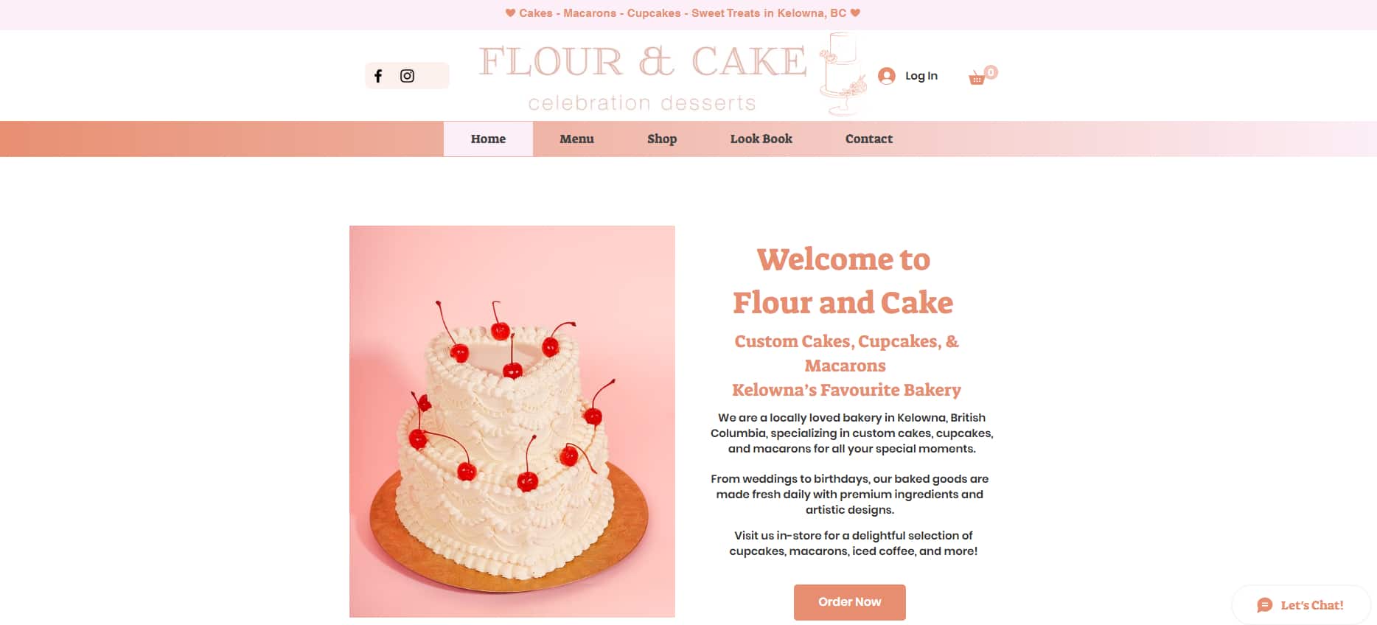Open the Instagram profile icon
The width and height of the screenshot is (1377, 625).
(407, 76)
